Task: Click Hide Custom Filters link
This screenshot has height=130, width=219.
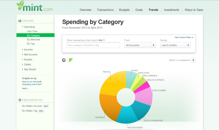Action: click(x=184, y=37)
